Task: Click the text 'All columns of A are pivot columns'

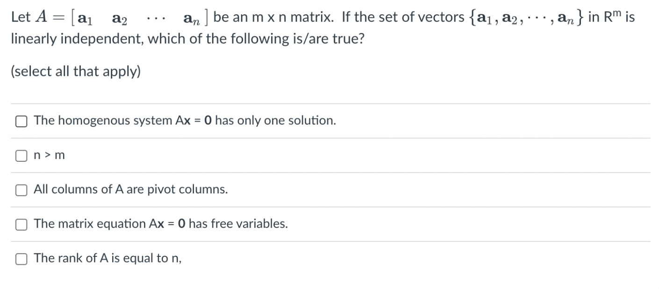Action: 130,189
